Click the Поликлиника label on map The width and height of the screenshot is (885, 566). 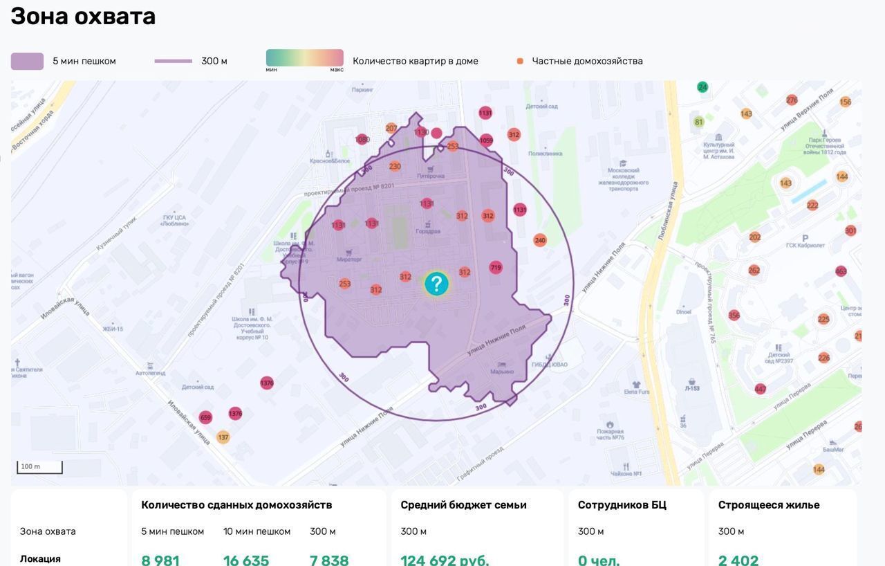coord(546,154)
